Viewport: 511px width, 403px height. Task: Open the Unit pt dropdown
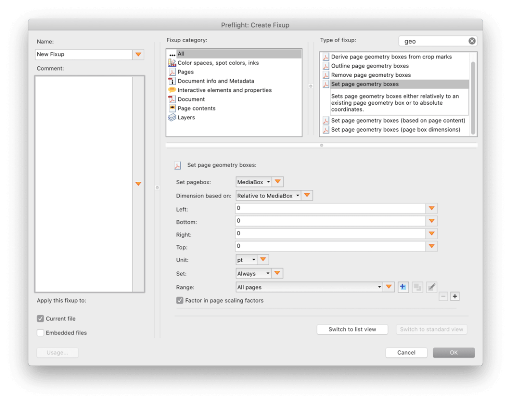pyautogui.click(x=247, y=260)
